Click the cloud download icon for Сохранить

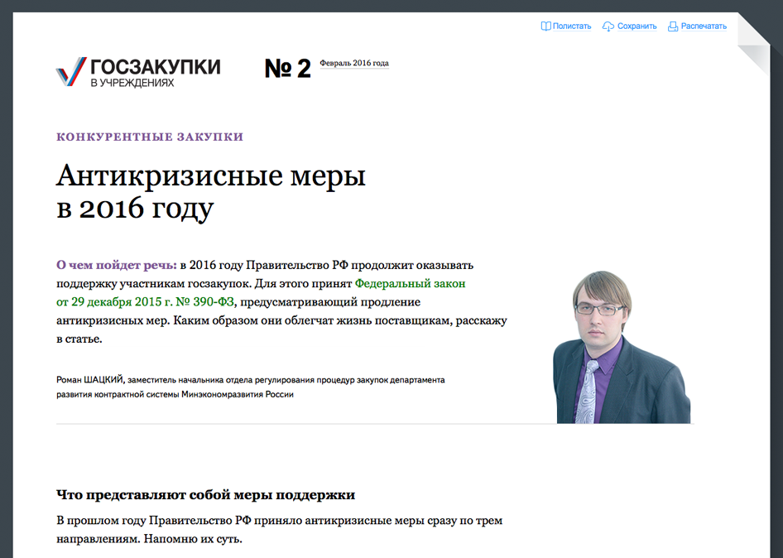tap(608, 26)
